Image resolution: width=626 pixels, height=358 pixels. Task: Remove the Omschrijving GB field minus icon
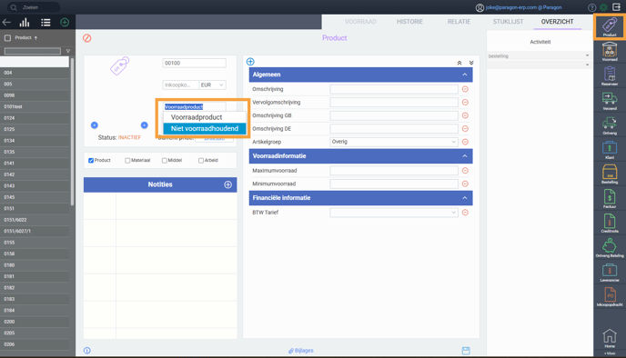coord(465,115)
